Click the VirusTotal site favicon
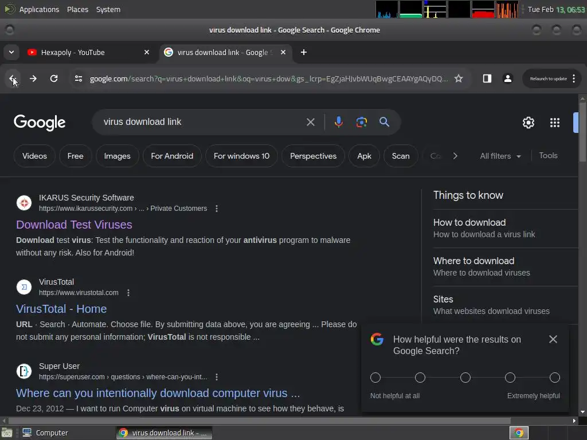 coord(24,287)
